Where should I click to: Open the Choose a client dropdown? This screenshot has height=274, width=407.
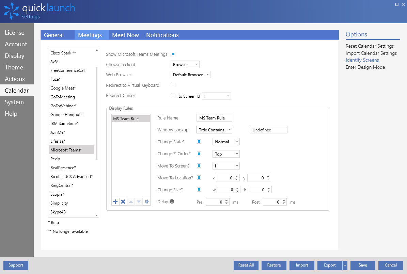185,64
